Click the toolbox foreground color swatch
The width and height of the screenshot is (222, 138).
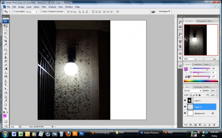pos(5,116)
